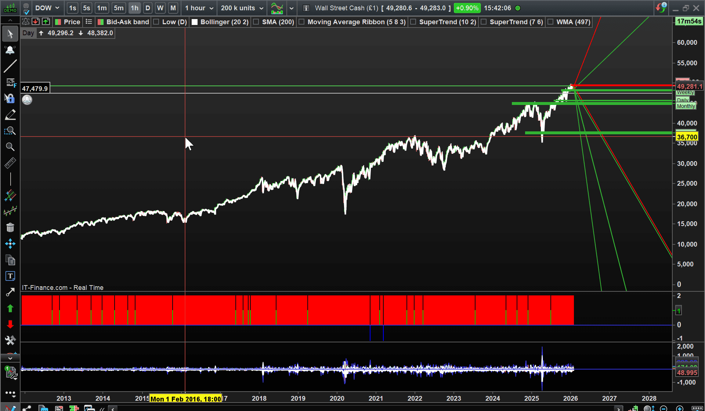Switch to the D daily timeframe
This screenshot has height=411, width=705.
[x=148, y=8]
